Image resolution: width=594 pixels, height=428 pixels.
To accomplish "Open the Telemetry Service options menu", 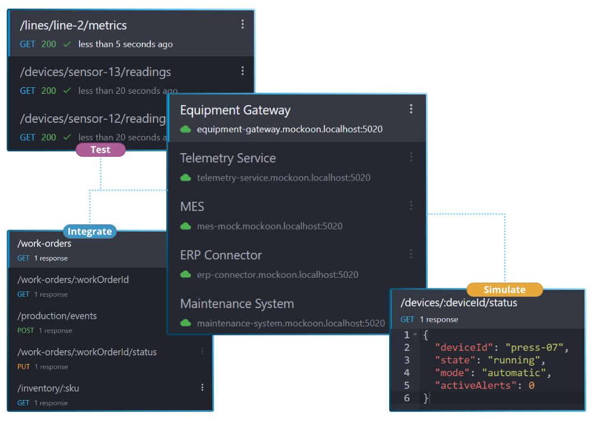I will pos(411,157).
